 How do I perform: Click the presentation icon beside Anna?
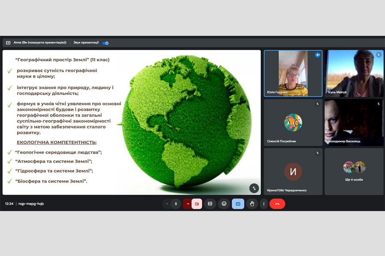point(8,43)
